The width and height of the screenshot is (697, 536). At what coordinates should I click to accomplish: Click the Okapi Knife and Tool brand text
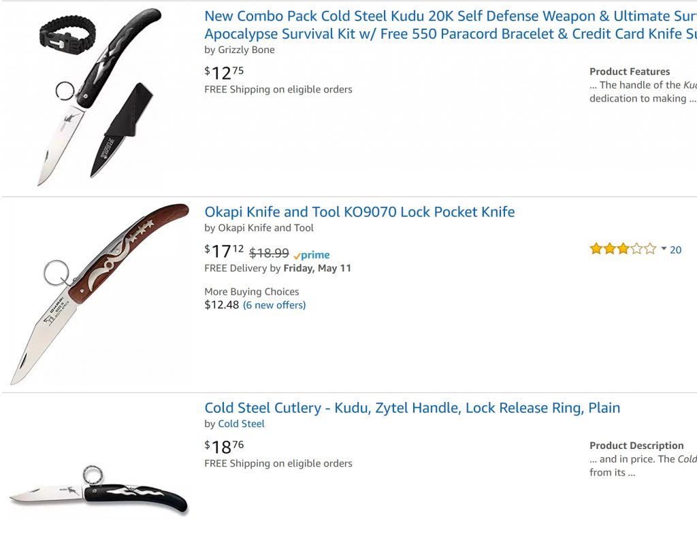coord(266,228)
